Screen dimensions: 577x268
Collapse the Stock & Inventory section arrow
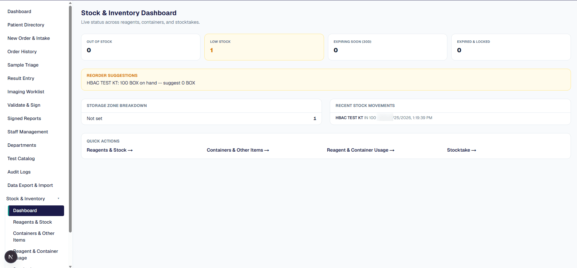pyautogui.click(x=58, y=198)
